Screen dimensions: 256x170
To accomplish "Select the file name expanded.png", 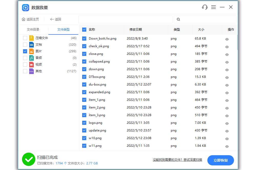I will click(x=99, y=92).
